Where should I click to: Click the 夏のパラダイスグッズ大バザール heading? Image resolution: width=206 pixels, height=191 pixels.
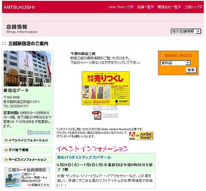(84, 158)
